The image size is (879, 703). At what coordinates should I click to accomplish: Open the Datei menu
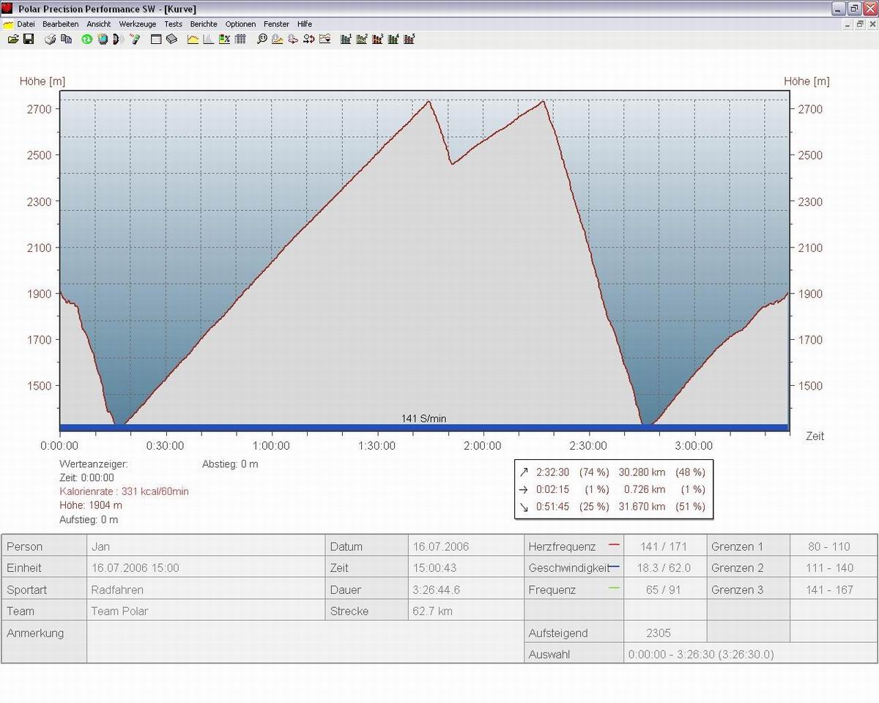[26, 24]
